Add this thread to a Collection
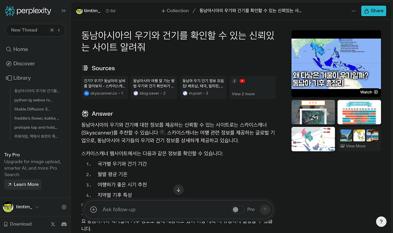Screen dimensions: 393x233 click(175, 10)
